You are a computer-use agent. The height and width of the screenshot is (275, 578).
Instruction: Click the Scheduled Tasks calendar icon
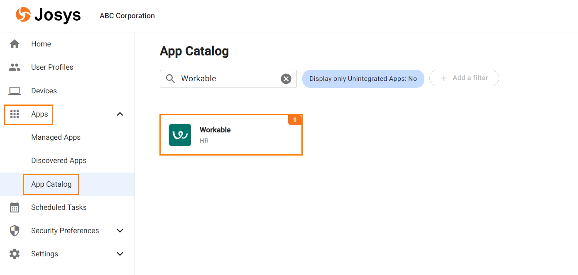15,207
